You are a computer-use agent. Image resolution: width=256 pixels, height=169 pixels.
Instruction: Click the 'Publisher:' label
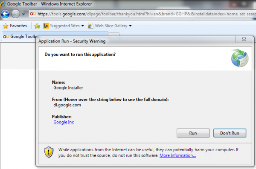tap(62, 117)
